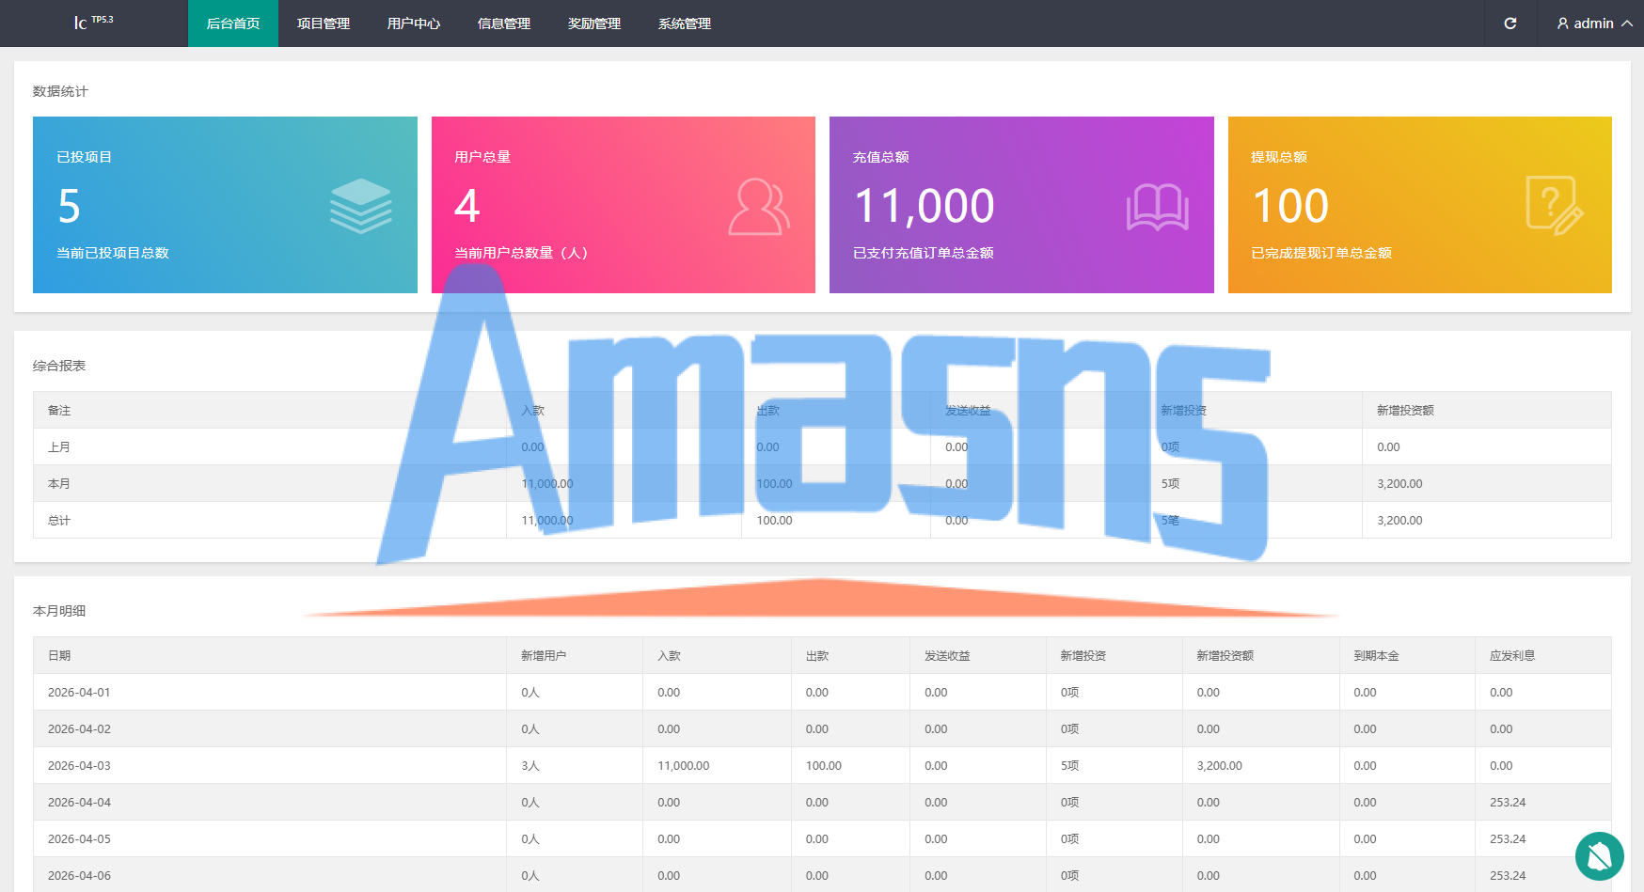Viewport: 1644px width, 892px height.
Task: Click the 新增用户 column header
Action: pos(544,656)
